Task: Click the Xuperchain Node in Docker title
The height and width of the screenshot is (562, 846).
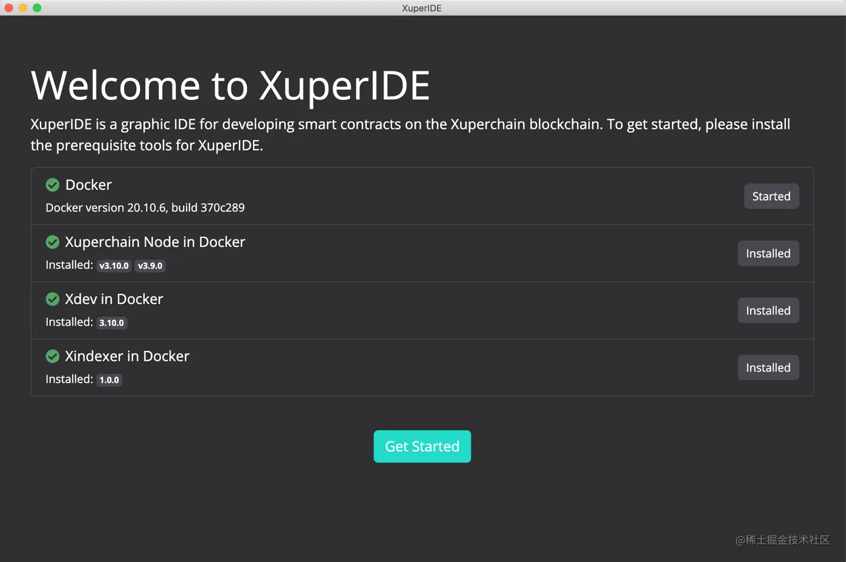Action: tap(155, 242)
